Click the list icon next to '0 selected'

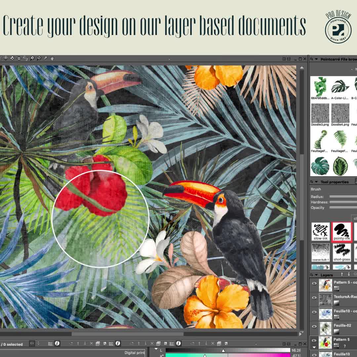(51, 343)
